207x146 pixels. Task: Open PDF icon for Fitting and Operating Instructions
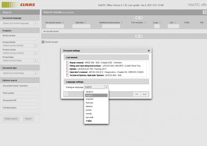[x=67, y=66]
